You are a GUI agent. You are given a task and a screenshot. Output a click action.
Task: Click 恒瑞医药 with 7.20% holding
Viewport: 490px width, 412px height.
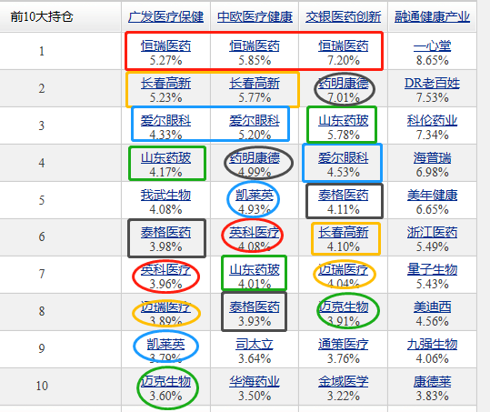(x=344, y=46)
